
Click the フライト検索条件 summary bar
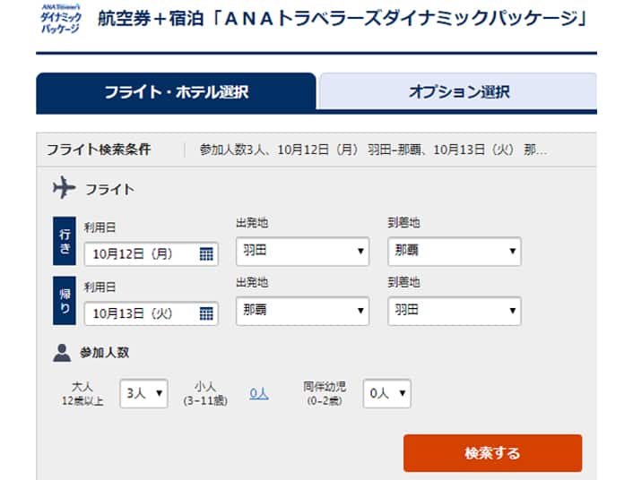[316, 150]
